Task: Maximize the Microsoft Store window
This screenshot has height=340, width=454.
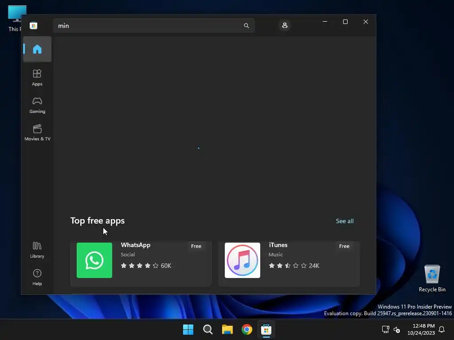Action: (x=345, y=22)
